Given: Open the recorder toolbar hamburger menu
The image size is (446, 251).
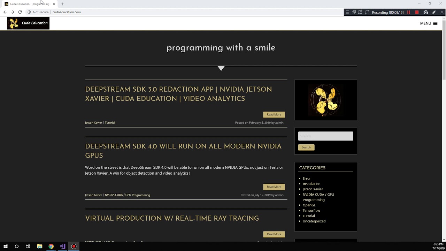Looking at the screenshot, I should (x=347, y=13).
